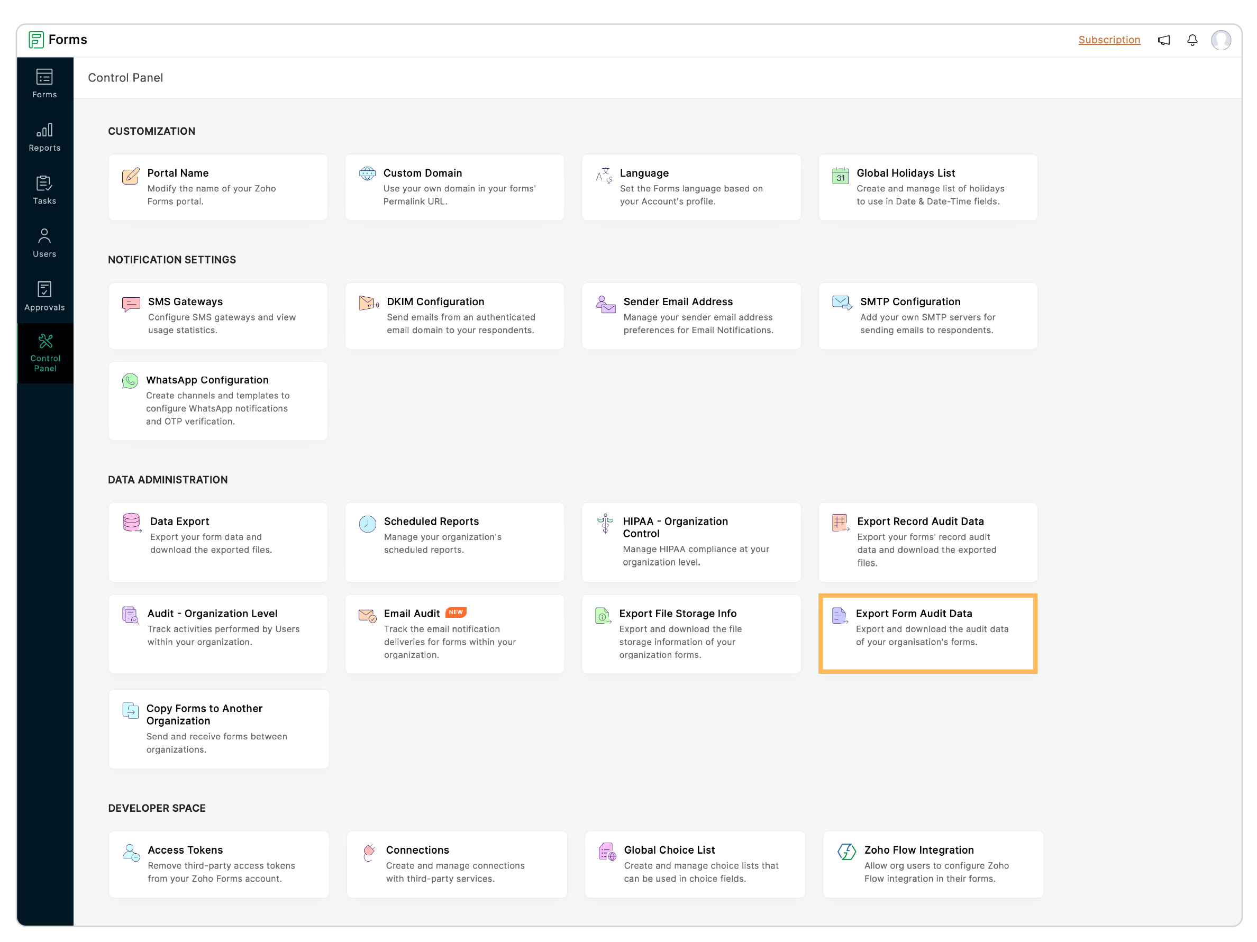Open the notifications bell icon
Viewport: 1257px width, 942px height.
1191,40
